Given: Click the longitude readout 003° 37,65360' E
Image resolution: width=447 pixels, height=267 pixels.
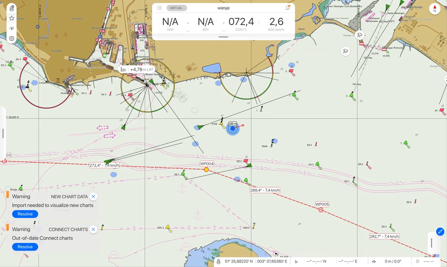Looking at the screenshot, I should coord(271,261).
